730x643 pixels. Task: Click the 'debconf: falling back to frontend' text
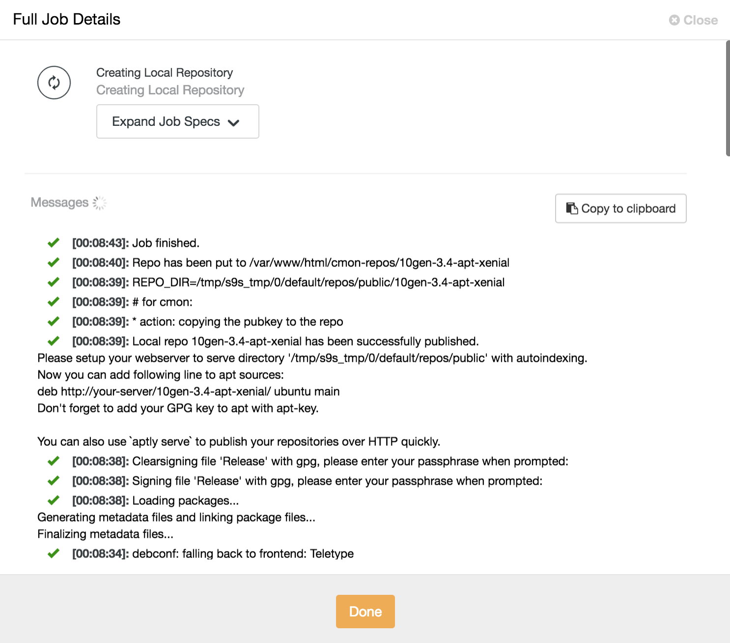pyautogui.click(x=243, y=554)
